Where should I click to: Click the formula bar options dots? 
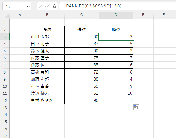tap(34, 6)
